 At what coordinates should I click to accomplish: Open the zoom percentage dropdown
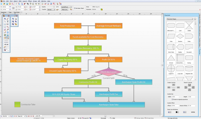9,116
